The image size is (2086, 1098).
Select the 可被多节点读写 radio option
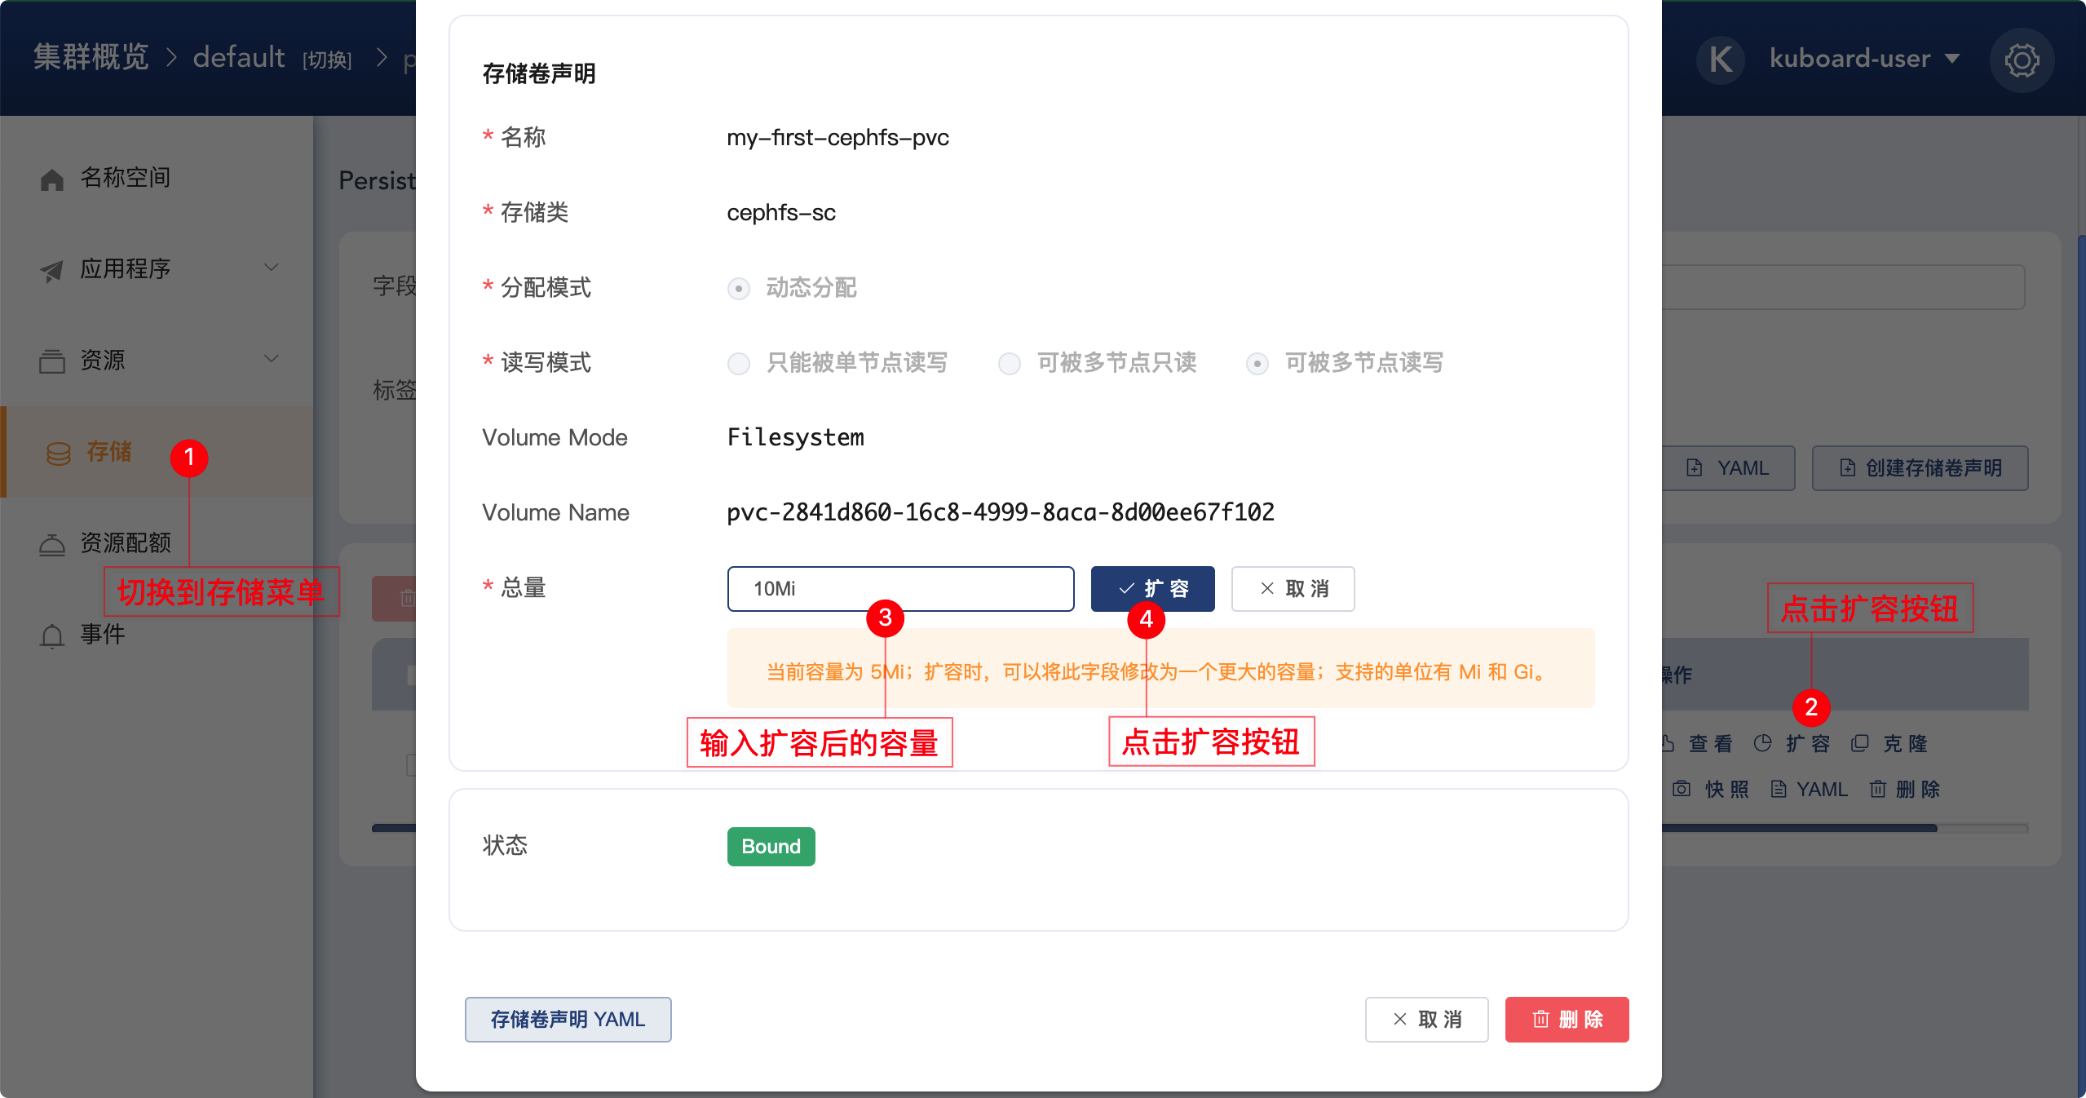click(x=1257, y=364)
